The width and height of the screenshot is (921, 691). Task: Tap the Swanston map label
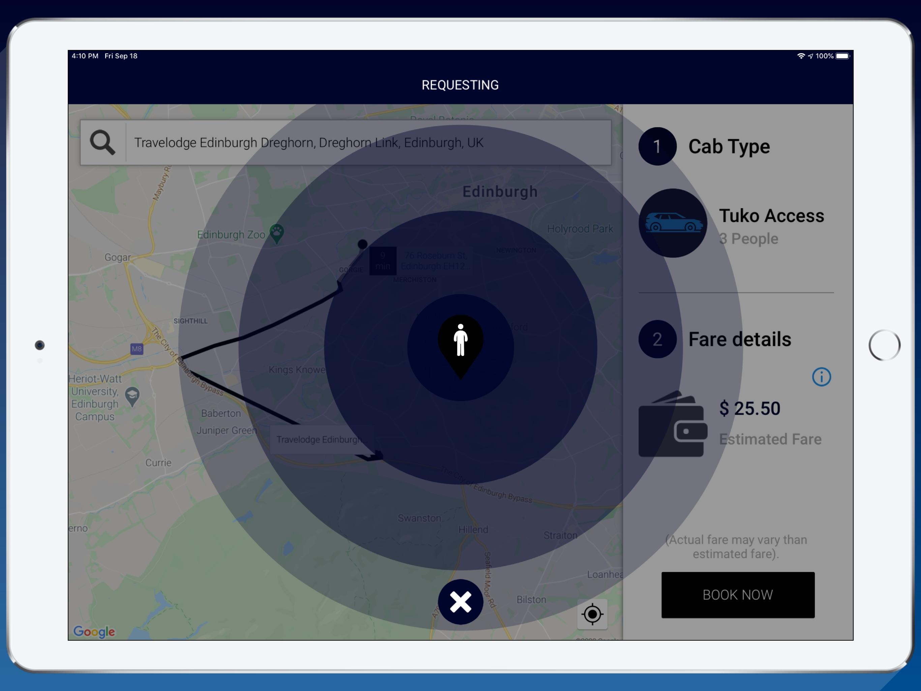419,518
